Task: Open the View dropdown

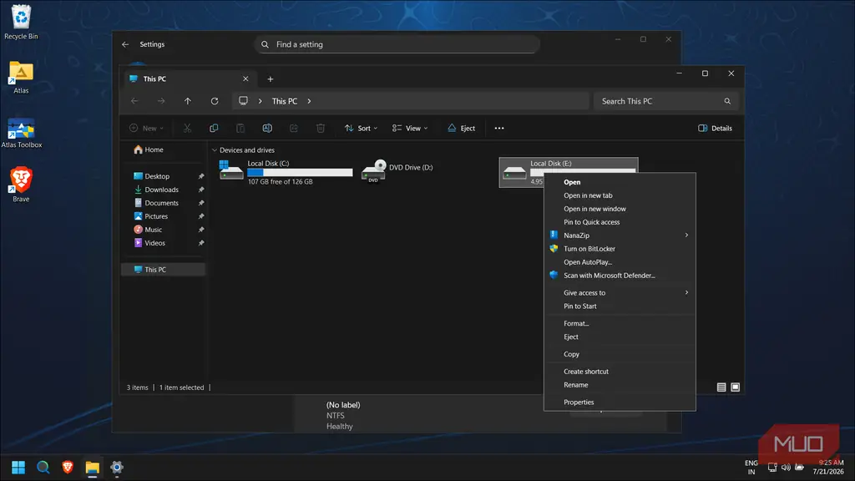Action: click(410, 128)
